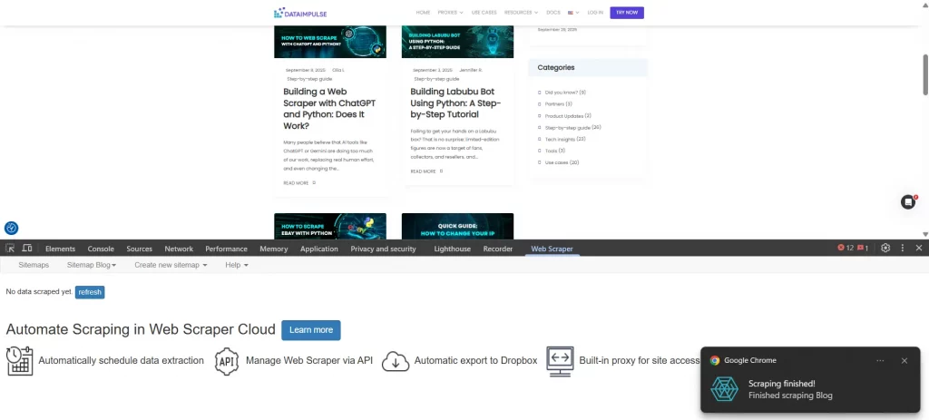Open notification options three-dot menu
Image resolution: width=929 pixels, height=420 pixels.
coord(880,360)
